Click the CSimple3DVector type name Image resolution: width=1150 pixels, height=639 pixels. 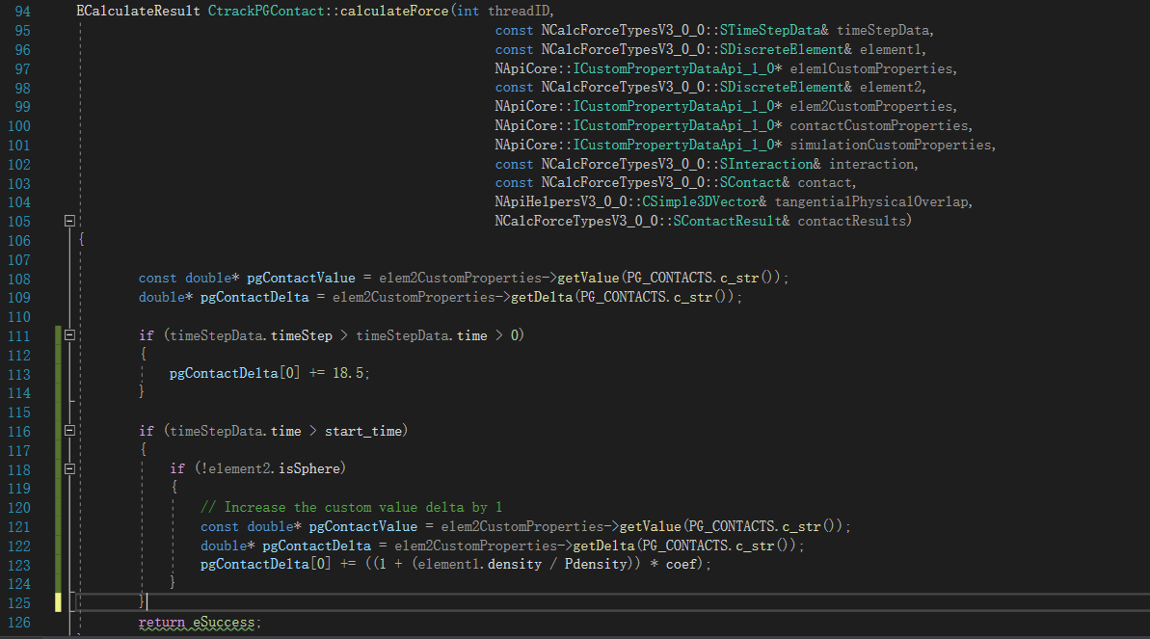[x=701, y=201]
